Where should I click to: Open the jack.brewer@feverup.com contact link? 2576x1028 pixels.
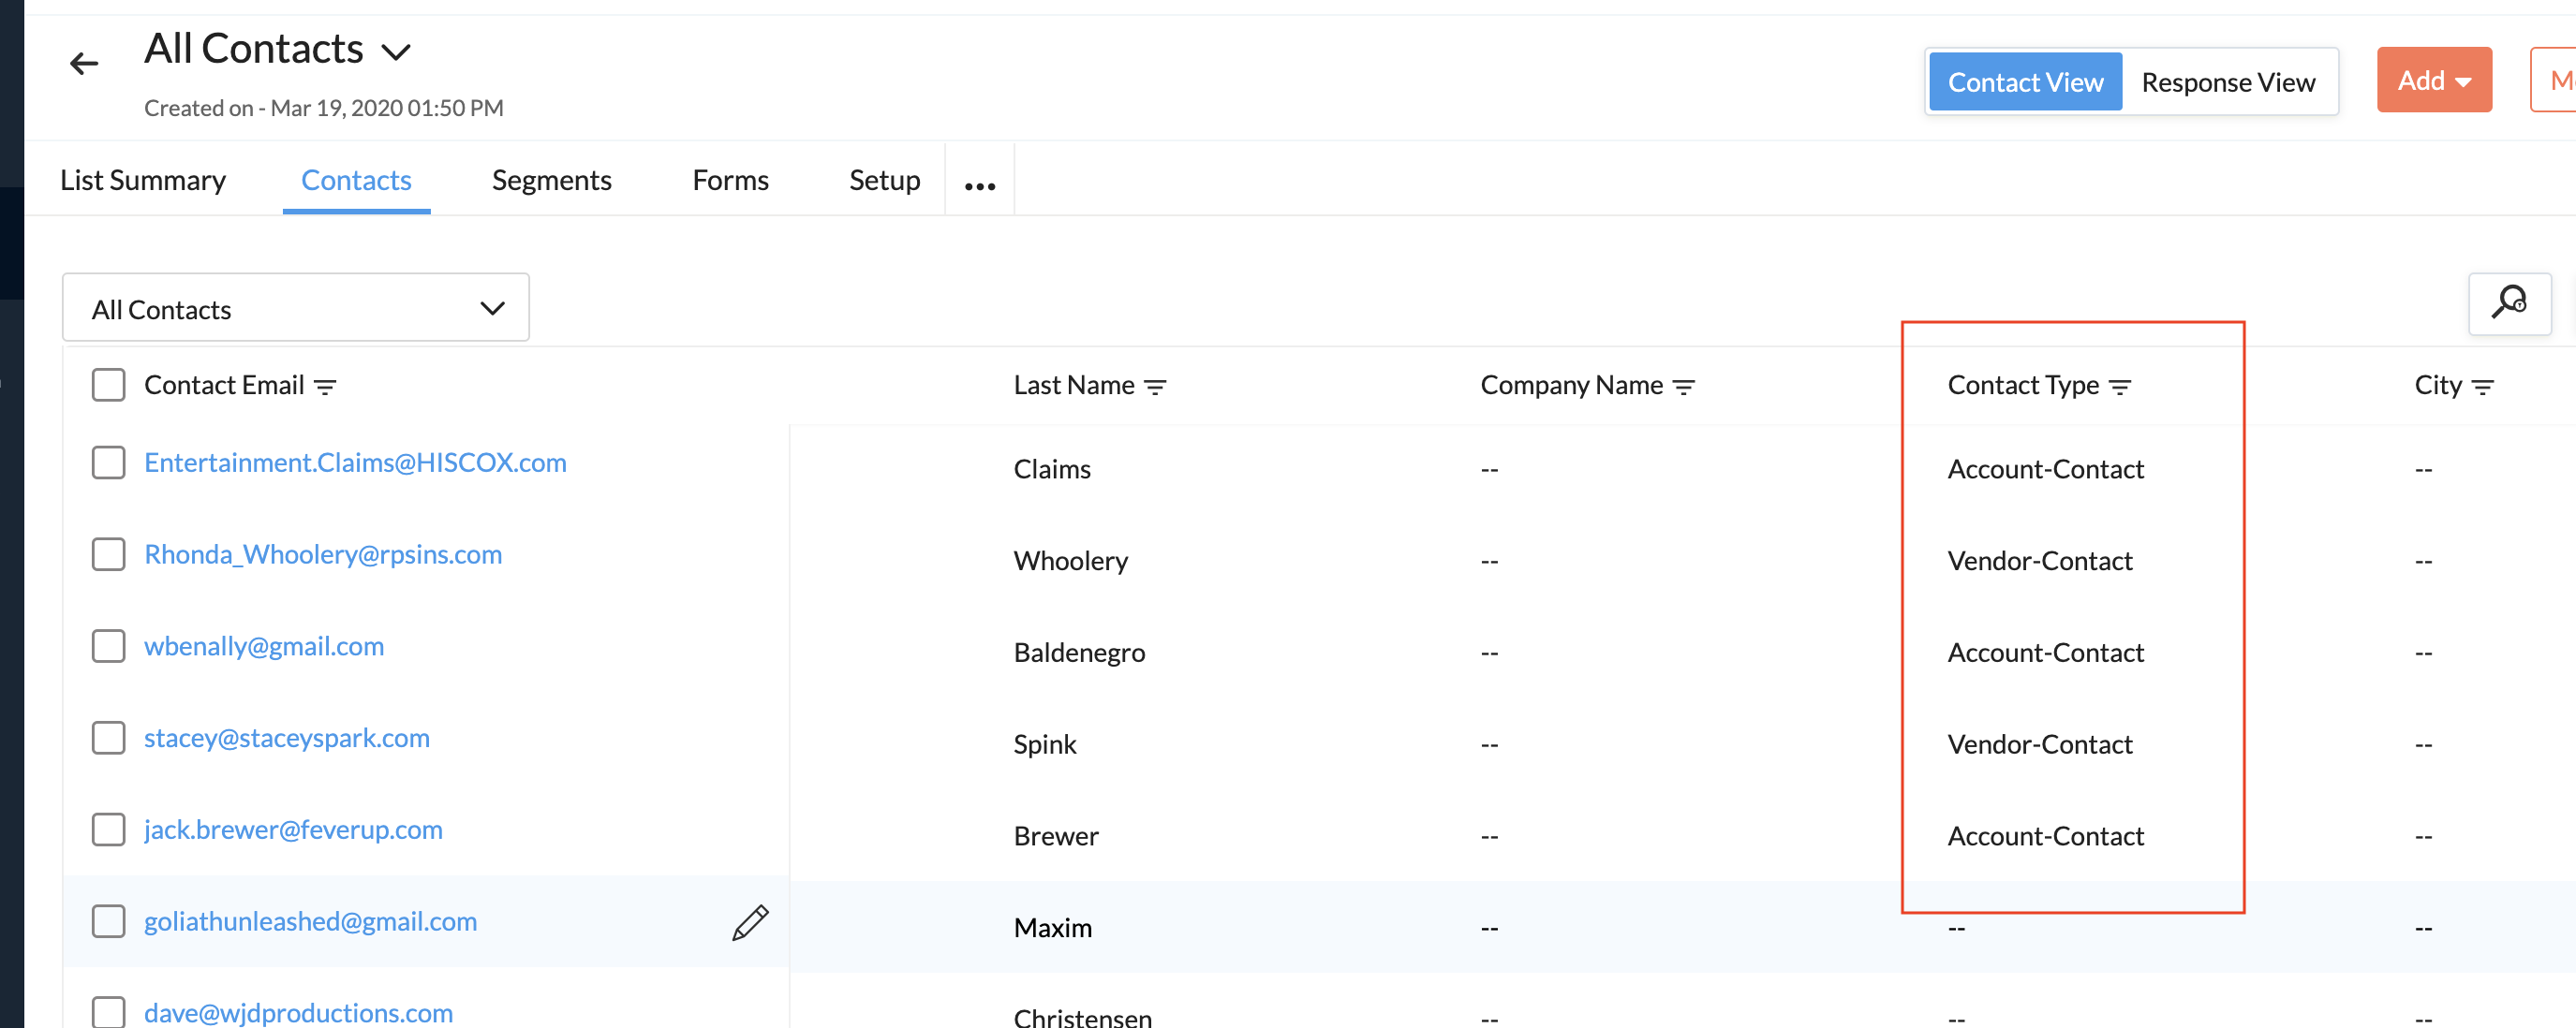293,830
